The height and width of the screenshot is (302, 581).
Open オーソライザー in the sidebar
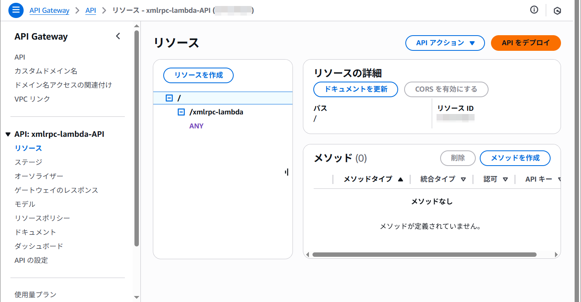coord(39,176)
